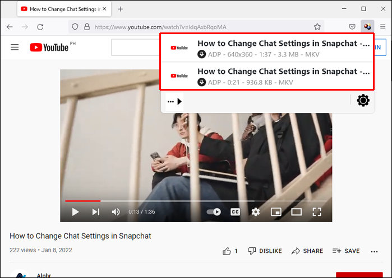Close the How to Change Chat Settings tab
392x278 pixels.
coord(104,9)
